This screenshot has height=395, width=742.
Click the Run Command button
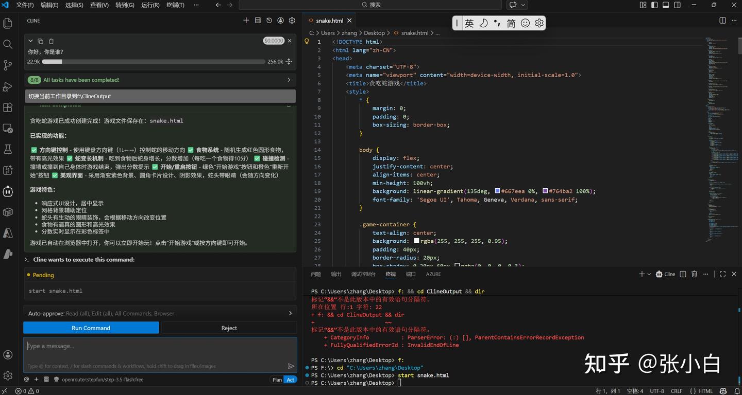(x=91, y=328)
